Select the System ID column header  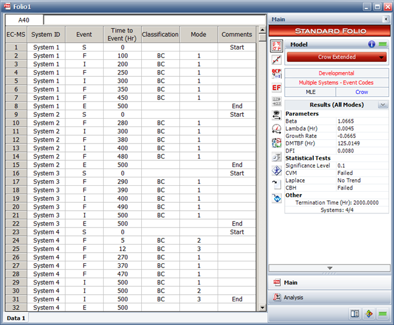point(45,34)
